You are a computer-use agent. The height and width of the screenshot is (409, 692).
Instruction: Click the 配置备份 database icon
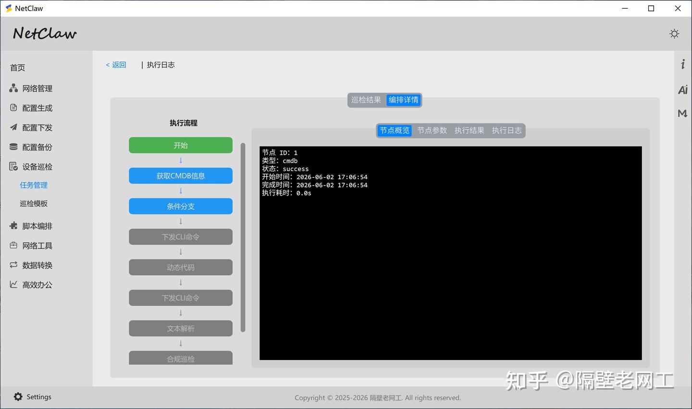(x=13, y=147)
